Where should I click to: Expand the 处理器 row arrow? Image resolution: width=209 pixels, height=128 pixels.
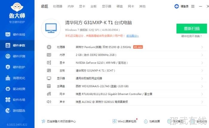click(x=202, y=47)
